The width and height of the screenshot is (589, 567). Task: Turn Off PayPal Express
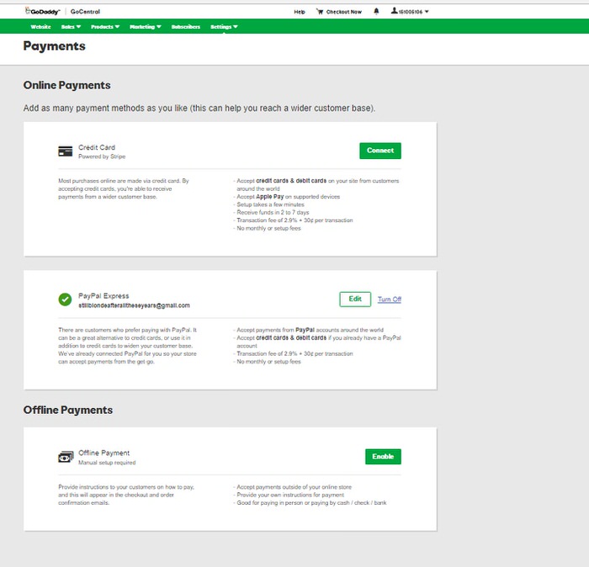coord(389,299)
